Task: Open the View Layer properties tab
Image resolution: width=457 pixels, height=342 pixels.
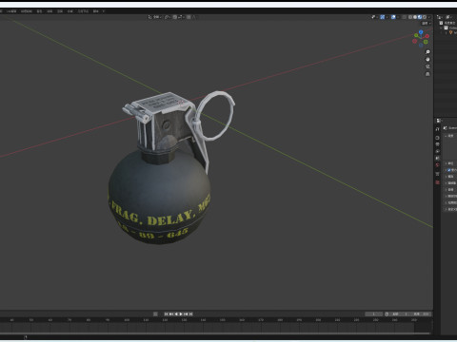Action: 437,151
